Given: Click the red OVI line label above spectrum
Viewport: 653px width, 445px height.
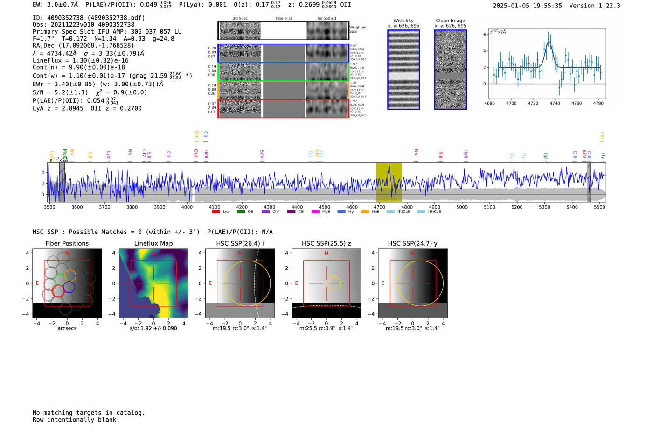Looking at the screenshot, I should point(196,155).
